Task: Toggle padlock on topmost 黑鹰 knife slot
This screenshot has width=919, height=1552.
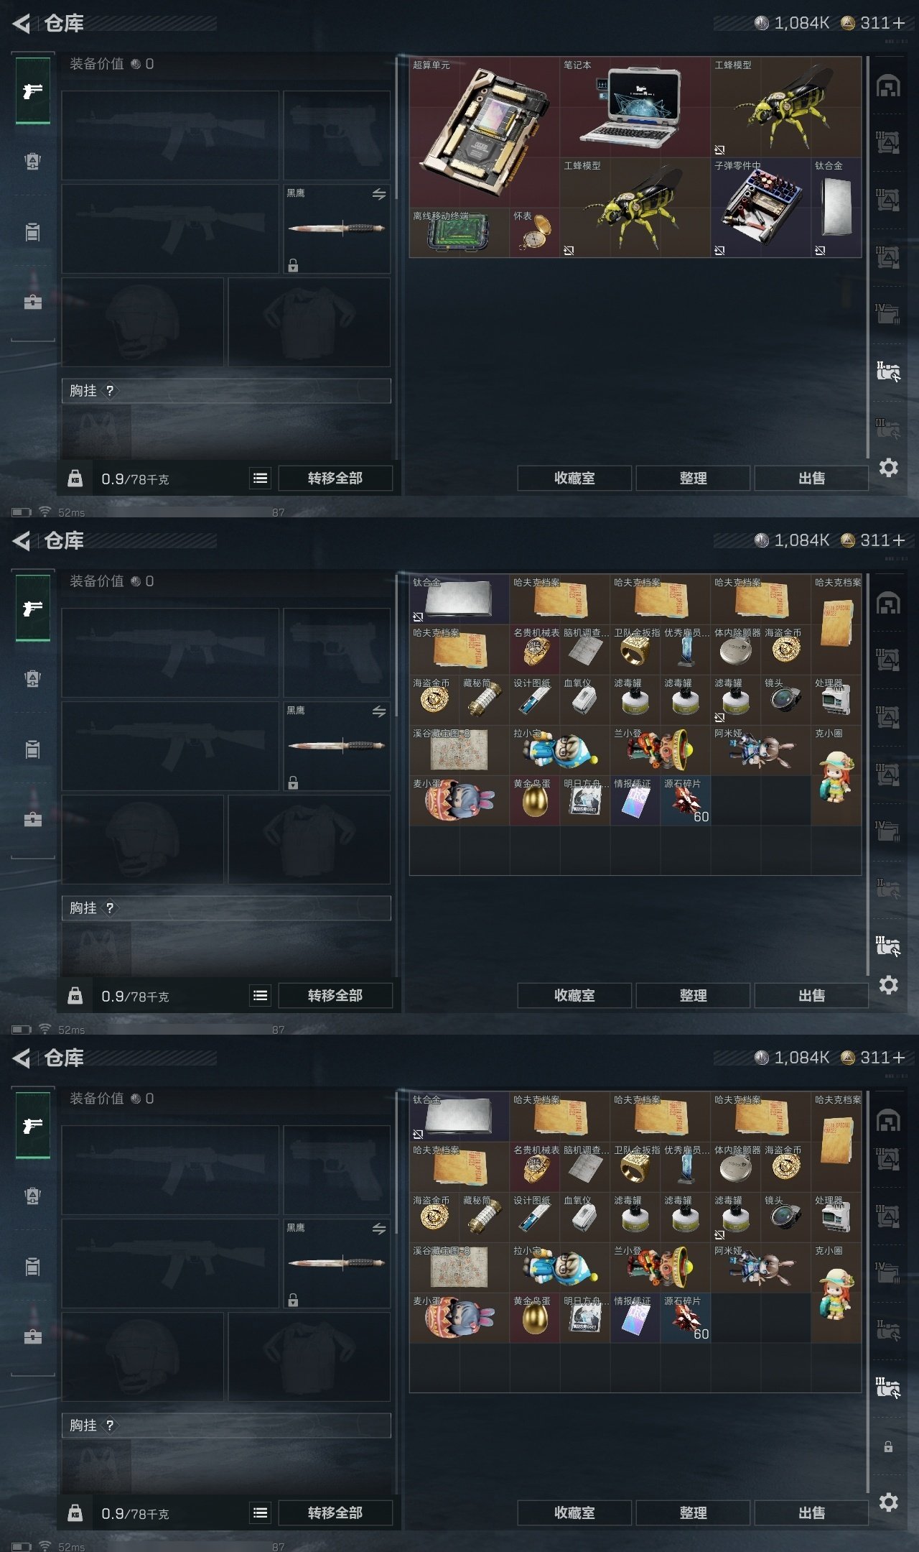Action: [293, 265]
